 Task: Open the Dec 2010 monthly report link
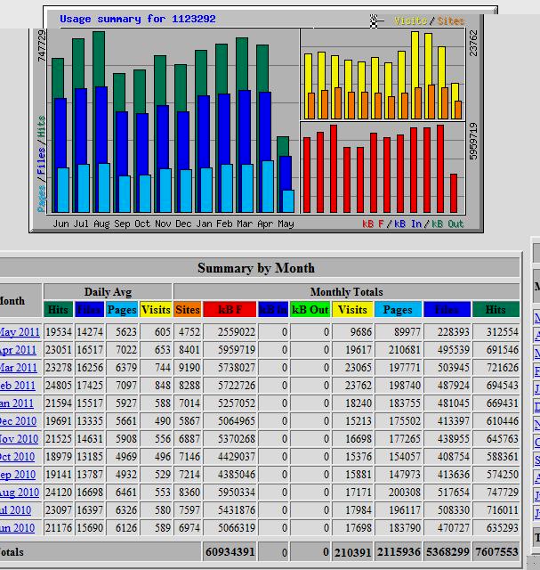(x=20, y=421)
